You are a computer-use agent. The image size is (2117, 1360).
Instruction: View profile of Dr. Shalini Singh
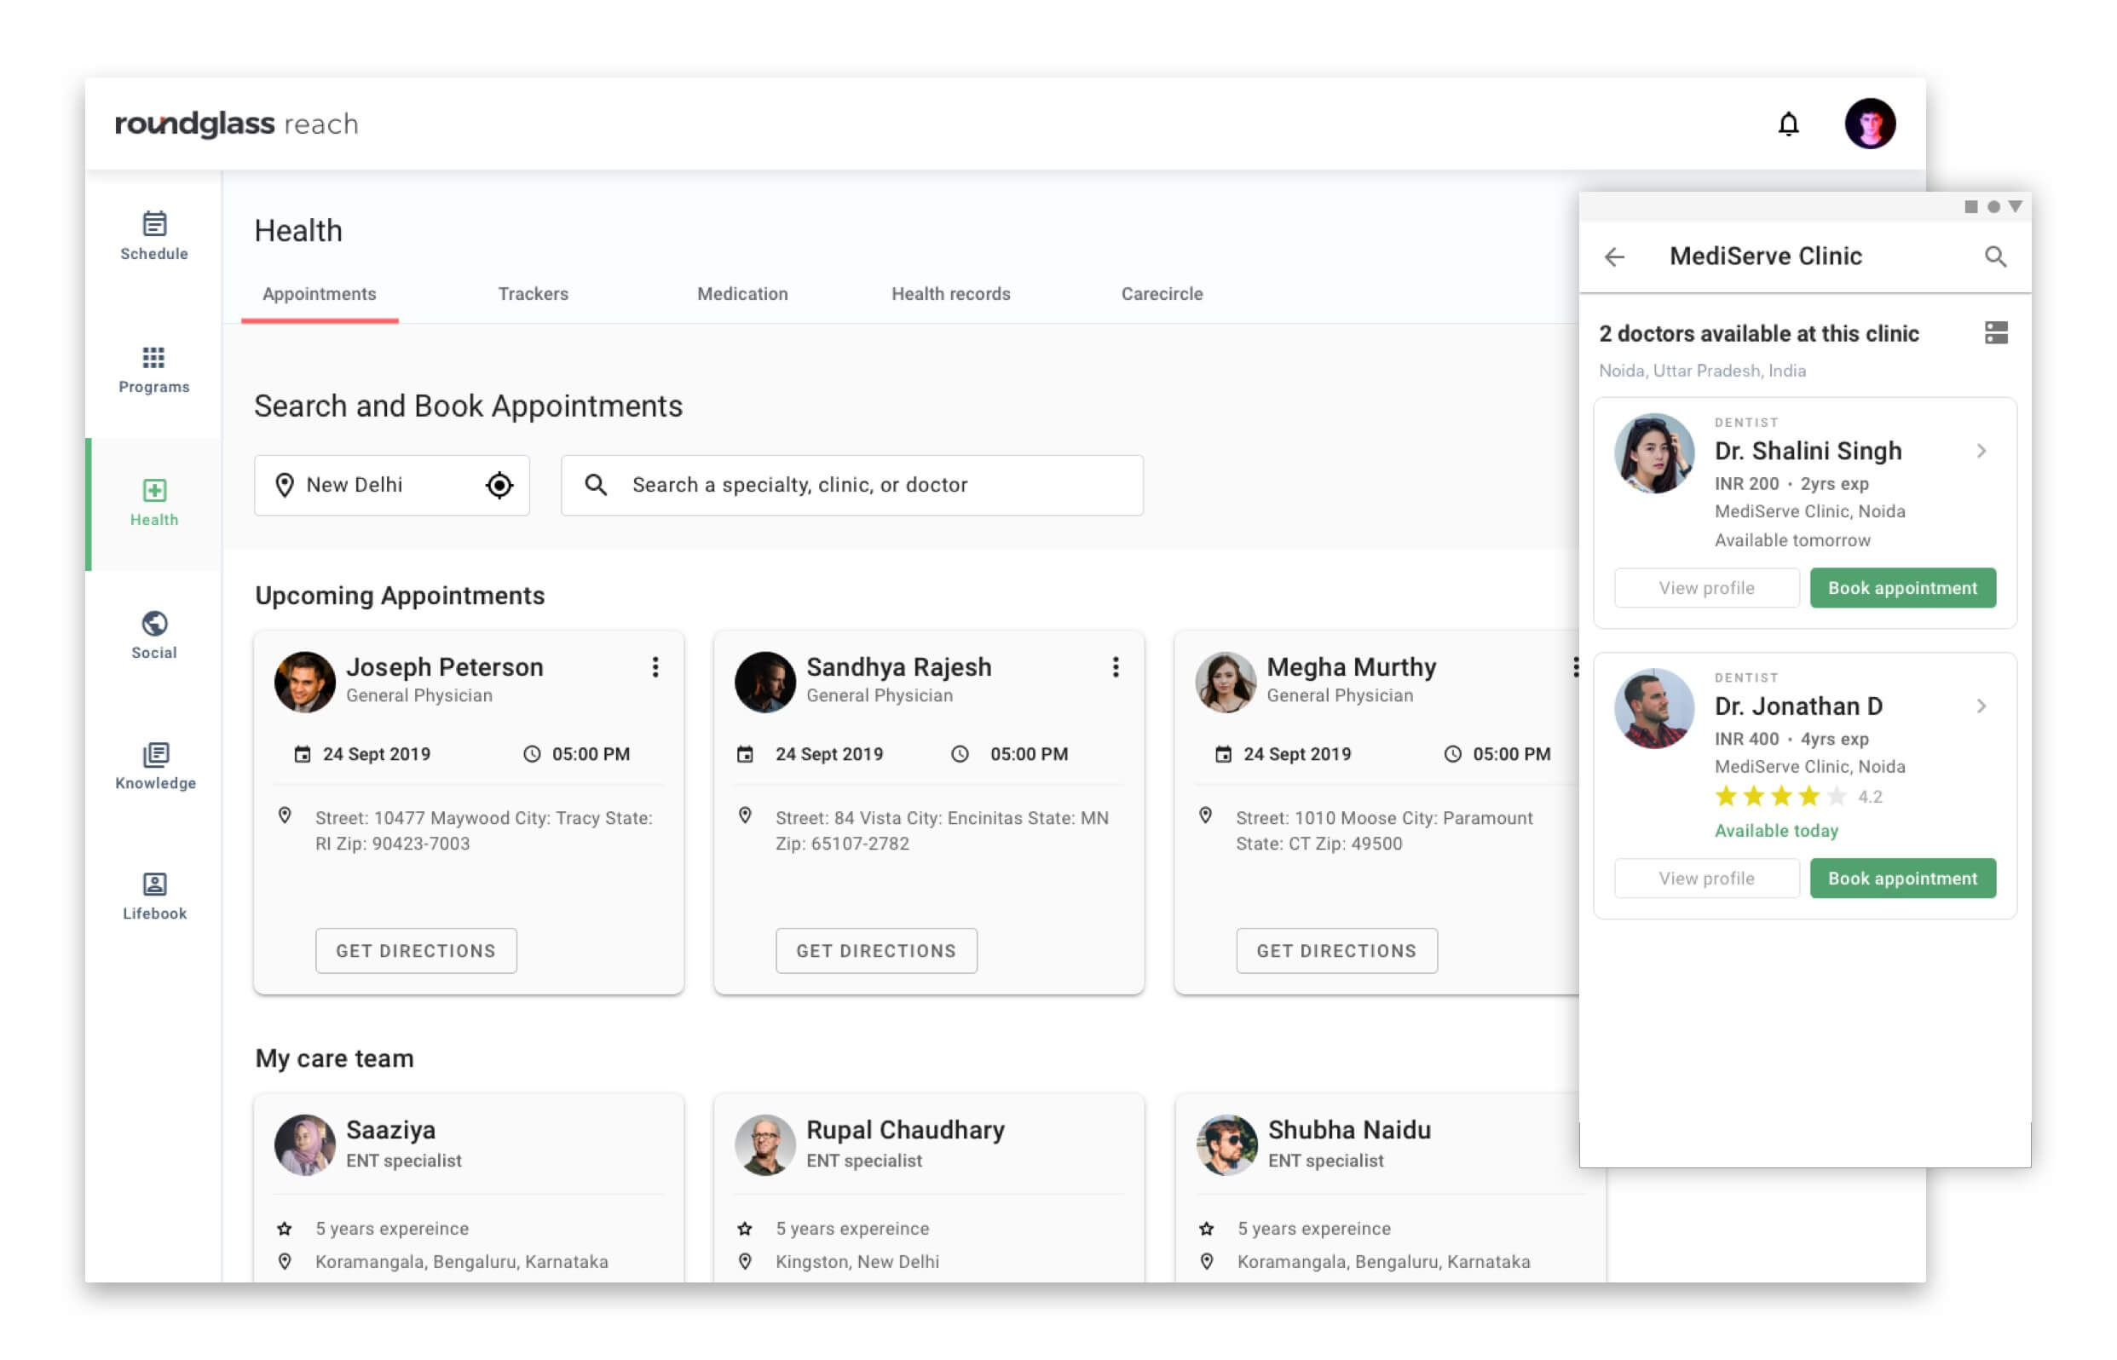1706,588
